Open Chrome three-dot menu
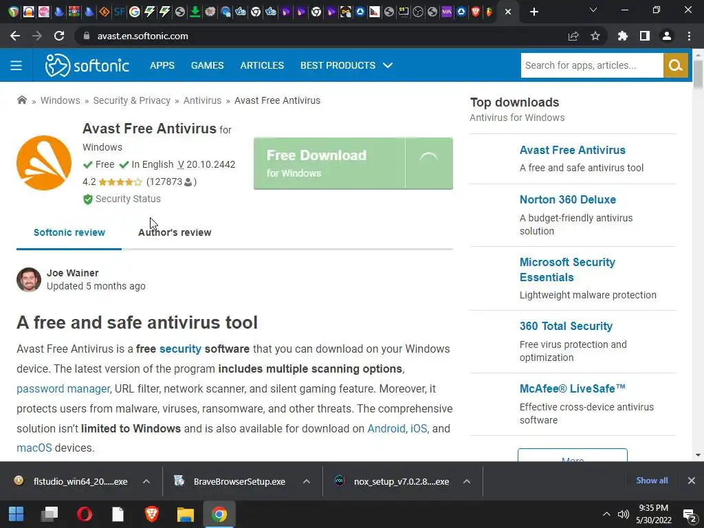The image size is (704, 528). coord(689,36)
